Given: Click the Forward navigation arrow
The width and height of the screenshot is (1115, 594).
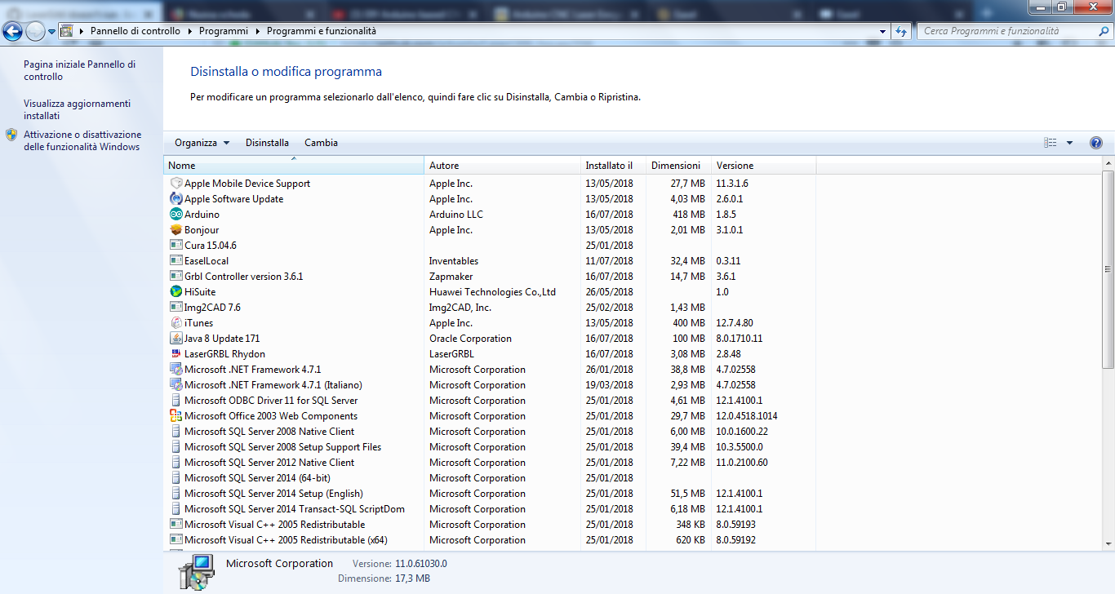Looking at the screenshot, I should (x=35, y=32).
